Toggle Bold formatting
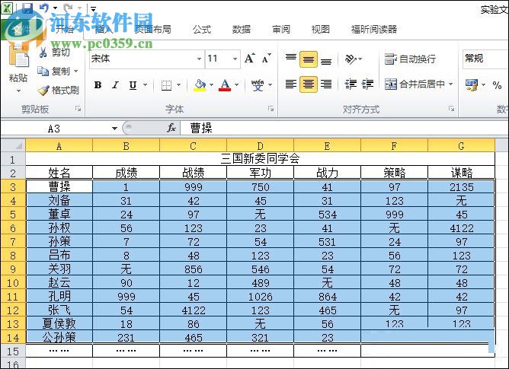 (x=98, y=85)
